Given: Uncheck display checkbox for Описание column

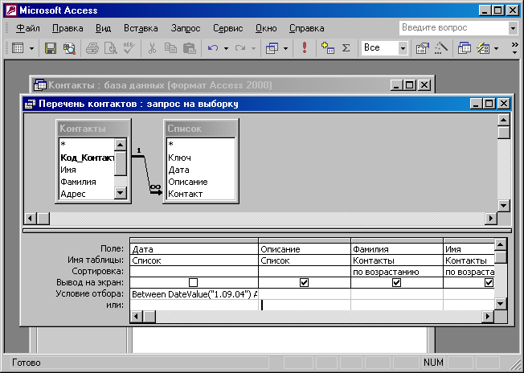Looking at the screenshot, I should click(x=304, y=283).
